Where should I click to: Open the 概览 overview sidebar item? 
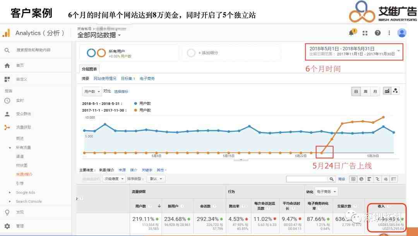[20, 138]
